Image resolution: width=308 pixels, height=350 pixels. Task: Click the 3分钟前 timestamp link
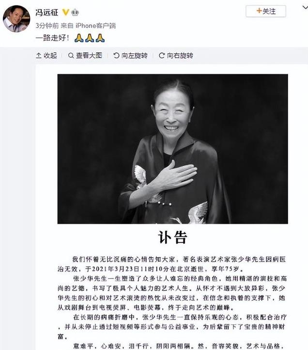tap(47, 26)
